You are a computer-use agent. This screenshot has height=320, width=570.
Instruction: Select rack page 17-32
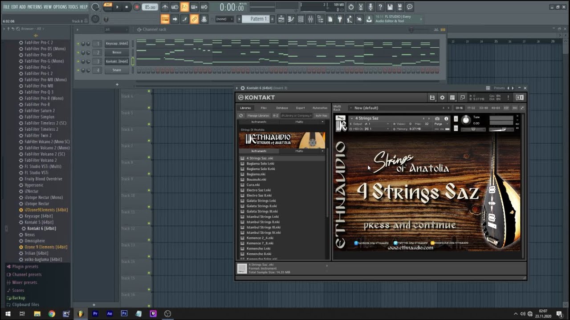[x=471, y=108]
